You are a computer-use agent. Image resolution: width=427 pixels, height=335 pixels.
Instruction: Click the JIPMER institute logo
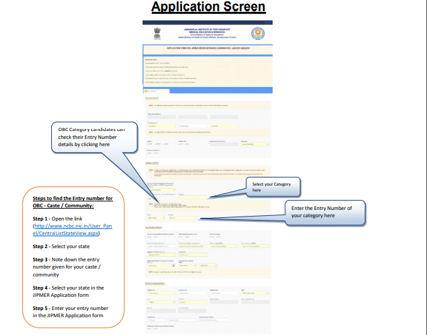point(257,34)
